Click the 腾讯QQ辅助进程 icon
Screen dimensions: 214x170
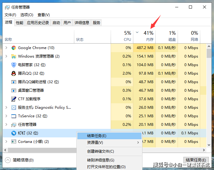click(x=14, y=82)
